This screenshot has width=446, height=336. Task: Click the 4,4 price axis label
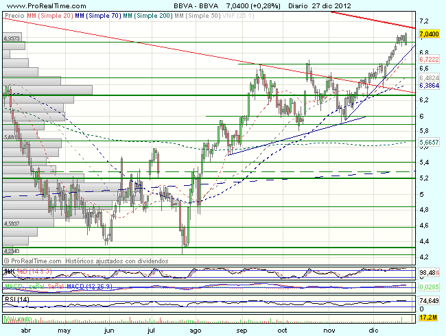423,241
